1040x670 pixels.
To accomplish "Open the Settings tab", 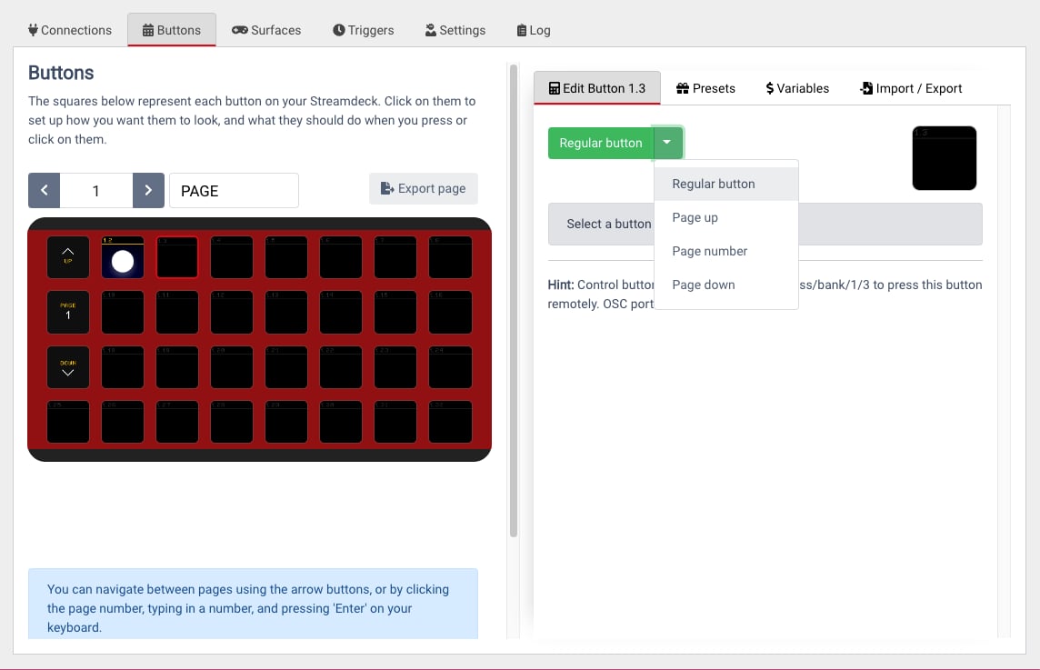I will 455,30.
